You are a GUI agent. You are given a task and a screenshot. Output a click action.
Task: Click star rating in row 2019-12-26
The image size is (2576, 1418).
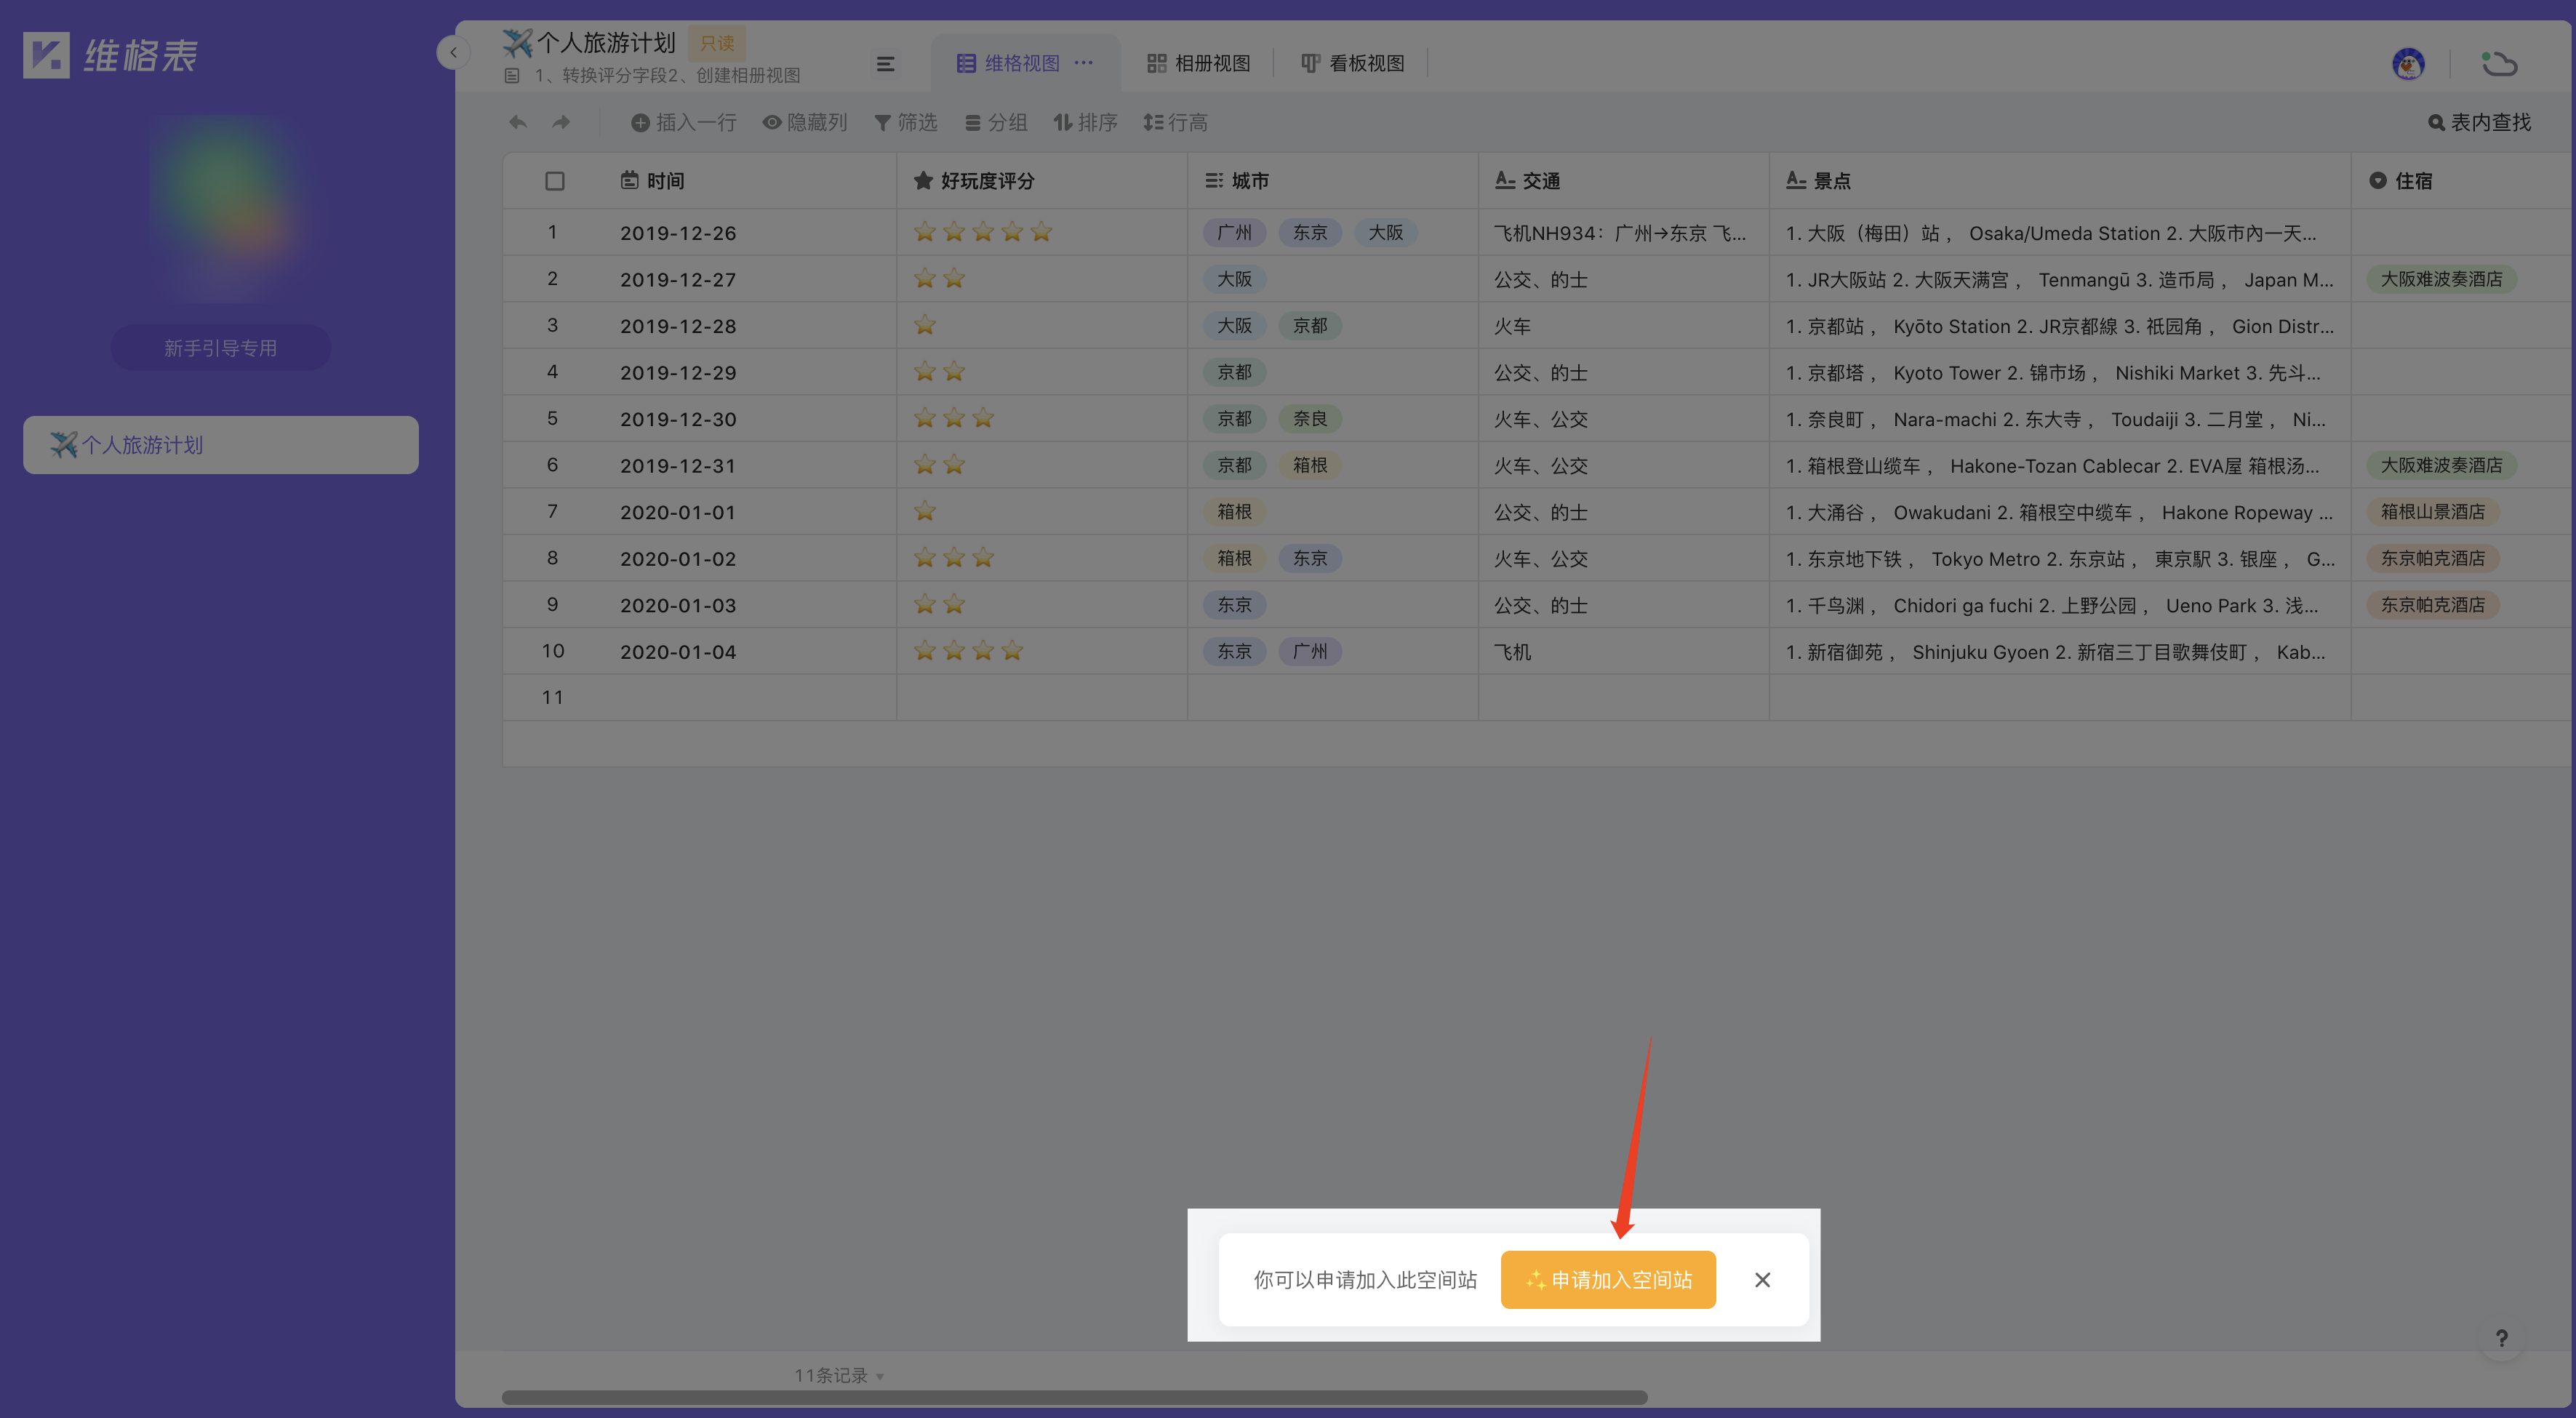(983, 233)
